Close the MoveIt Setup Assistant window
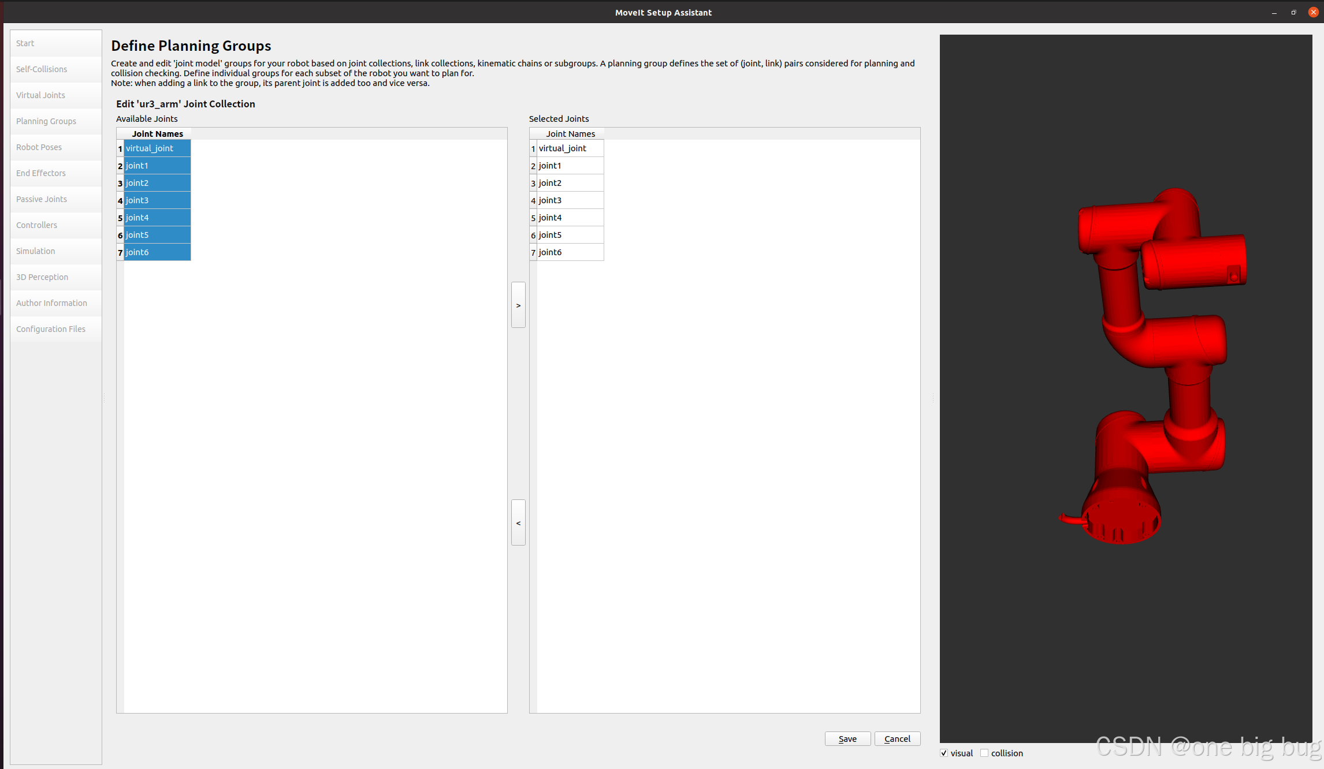 [x=1313, y=12]
